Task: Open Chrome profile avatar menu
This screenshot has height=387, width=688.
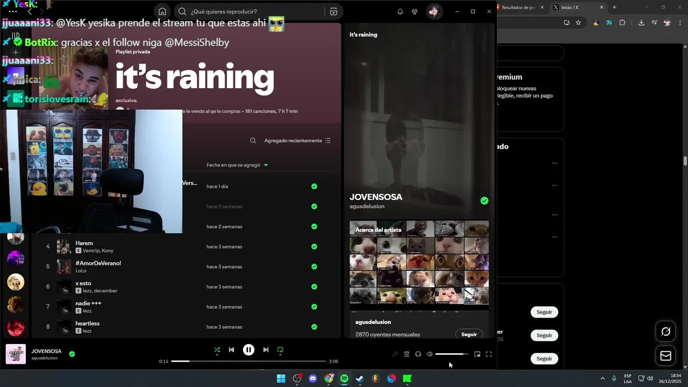Action: point(667,23)
